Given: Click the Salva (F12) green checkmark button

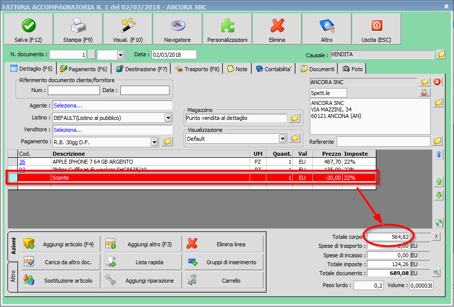Looking at the screenshot, I should [x=29, y=29].
